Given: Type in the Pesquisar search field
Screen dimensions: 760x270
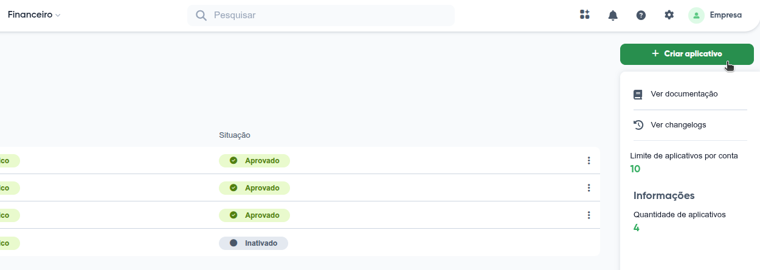Looking at the screenshot, I should tap(328, 15).
